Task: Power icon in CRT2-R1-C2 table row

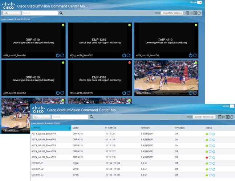Action: [x=214, y=169]
